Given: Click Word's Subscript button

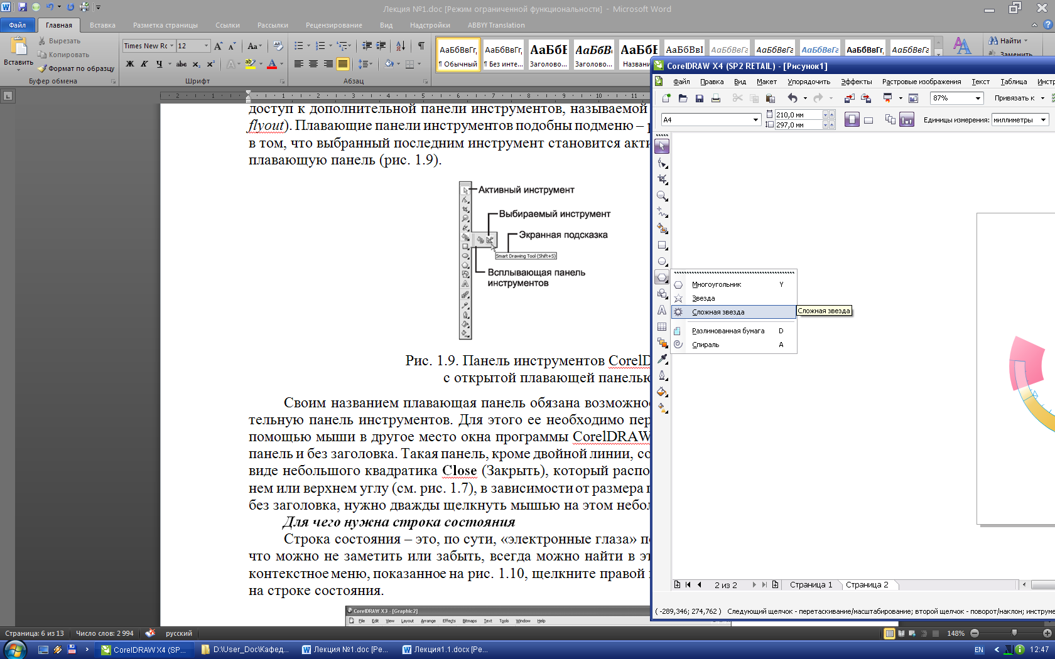Looking at the screenshot, I should (x=196, y=64).
